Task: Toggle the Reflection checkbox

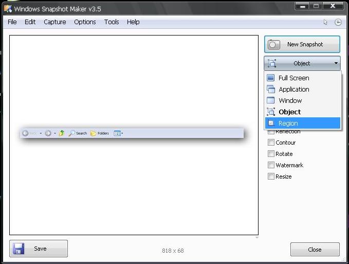Action: tap(271, 132)
